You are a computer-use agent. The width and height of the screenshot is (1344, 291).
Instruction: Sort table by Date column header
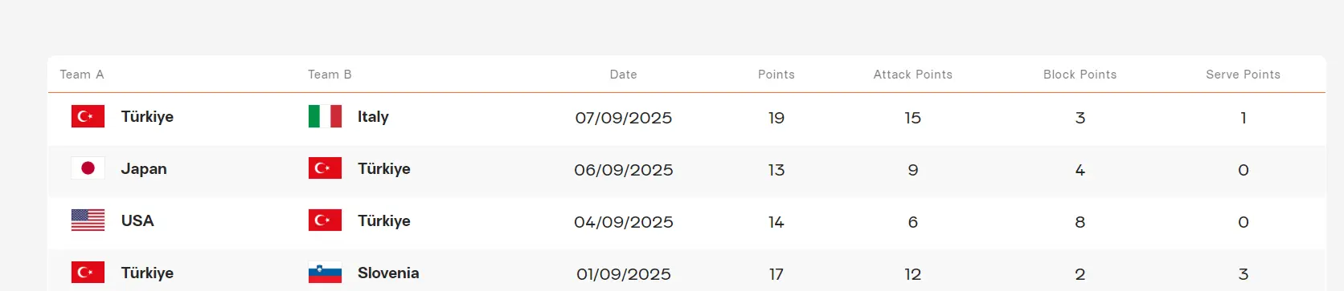(623, 75)
